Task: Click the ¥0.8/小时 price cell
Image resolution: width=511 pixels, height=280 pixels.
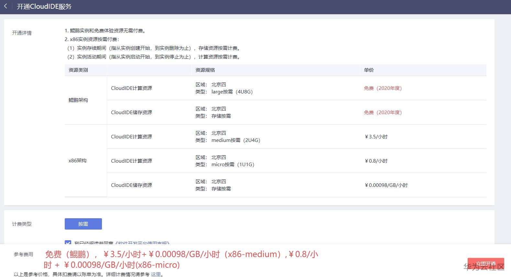Action: click(376, 161)
